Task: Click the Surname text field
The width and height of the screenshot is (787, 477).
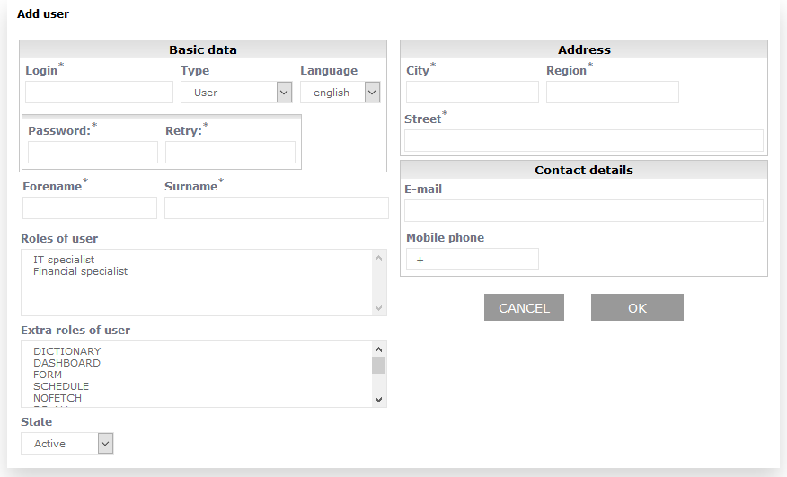Action: click(276, 208)
